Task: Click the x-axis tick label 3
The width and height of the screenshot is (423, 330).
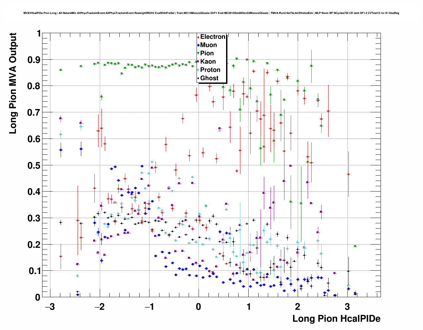Action: (x=347, y=307)
